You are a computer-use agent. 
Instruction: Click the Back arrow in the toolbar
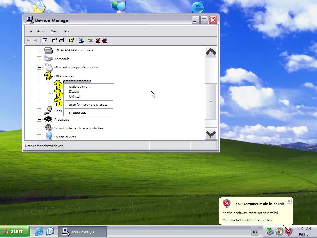click(28, 41)
